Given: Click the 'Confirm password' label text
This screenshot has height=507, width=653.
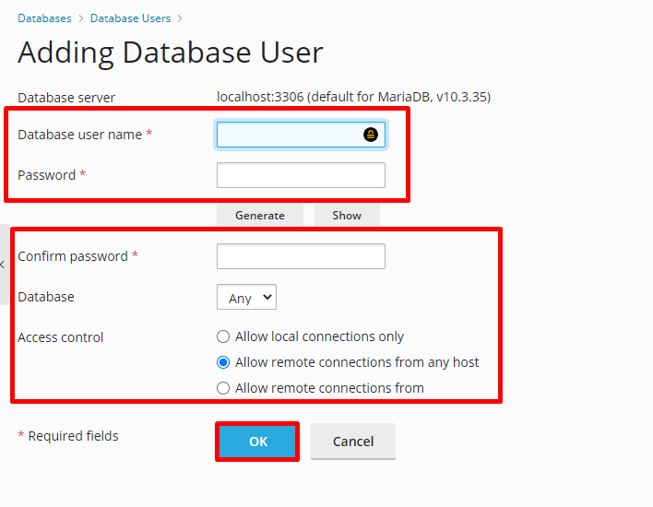Looking at the screenshot, I should coord(73,256).
